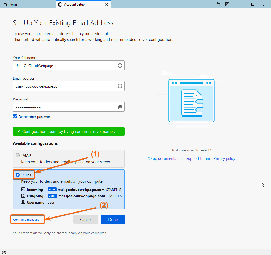Open the Calendar icon in the tab bar
The height and width of the screenshot is (255, 271).
[218, 4]
